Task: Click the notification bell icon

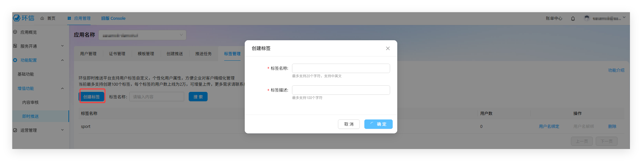Action: (573, 19)
